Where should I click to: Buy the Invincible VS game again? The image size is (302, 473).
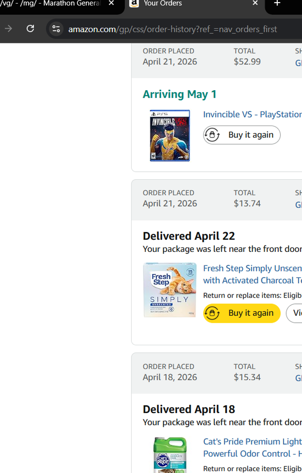(x=242, y=135)
